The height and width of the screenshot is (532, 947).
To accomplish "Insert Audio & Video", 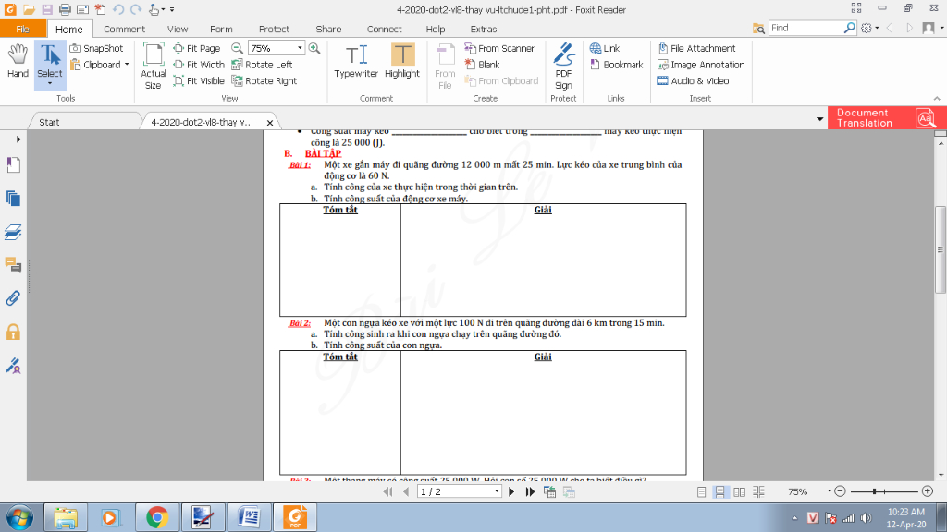I will click(x=693, y=81).
